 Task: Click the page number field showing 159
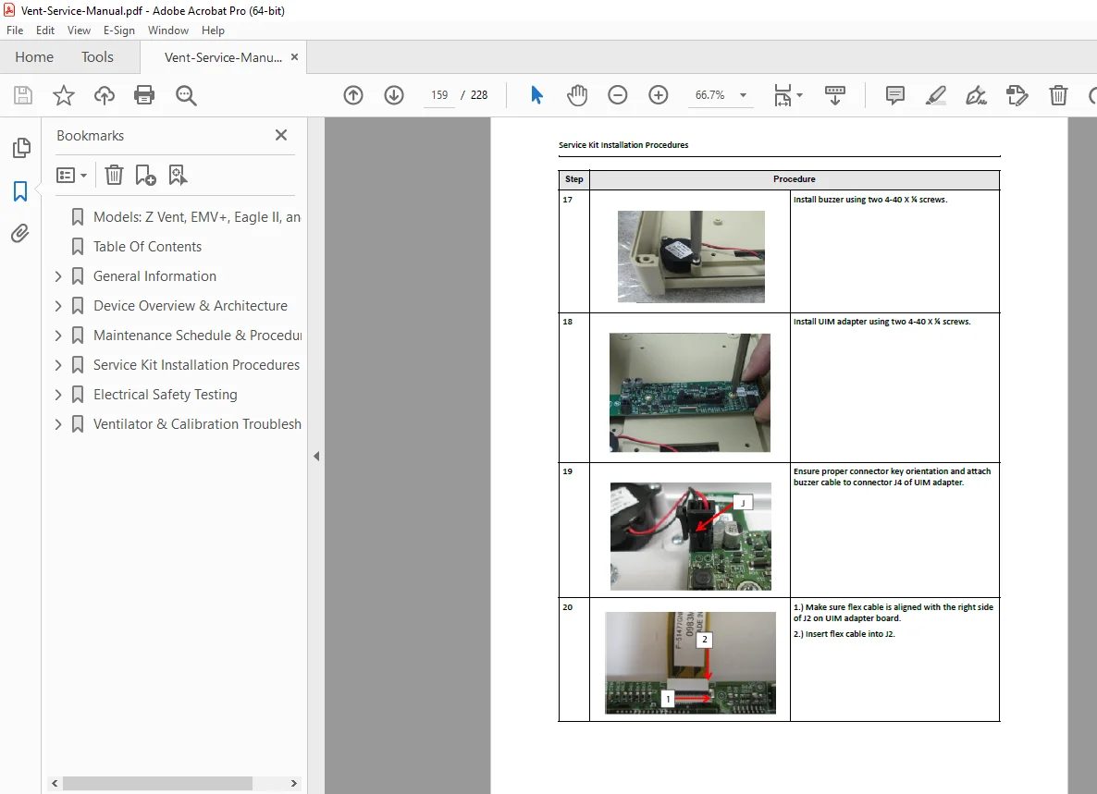click(x=439, y=95)
